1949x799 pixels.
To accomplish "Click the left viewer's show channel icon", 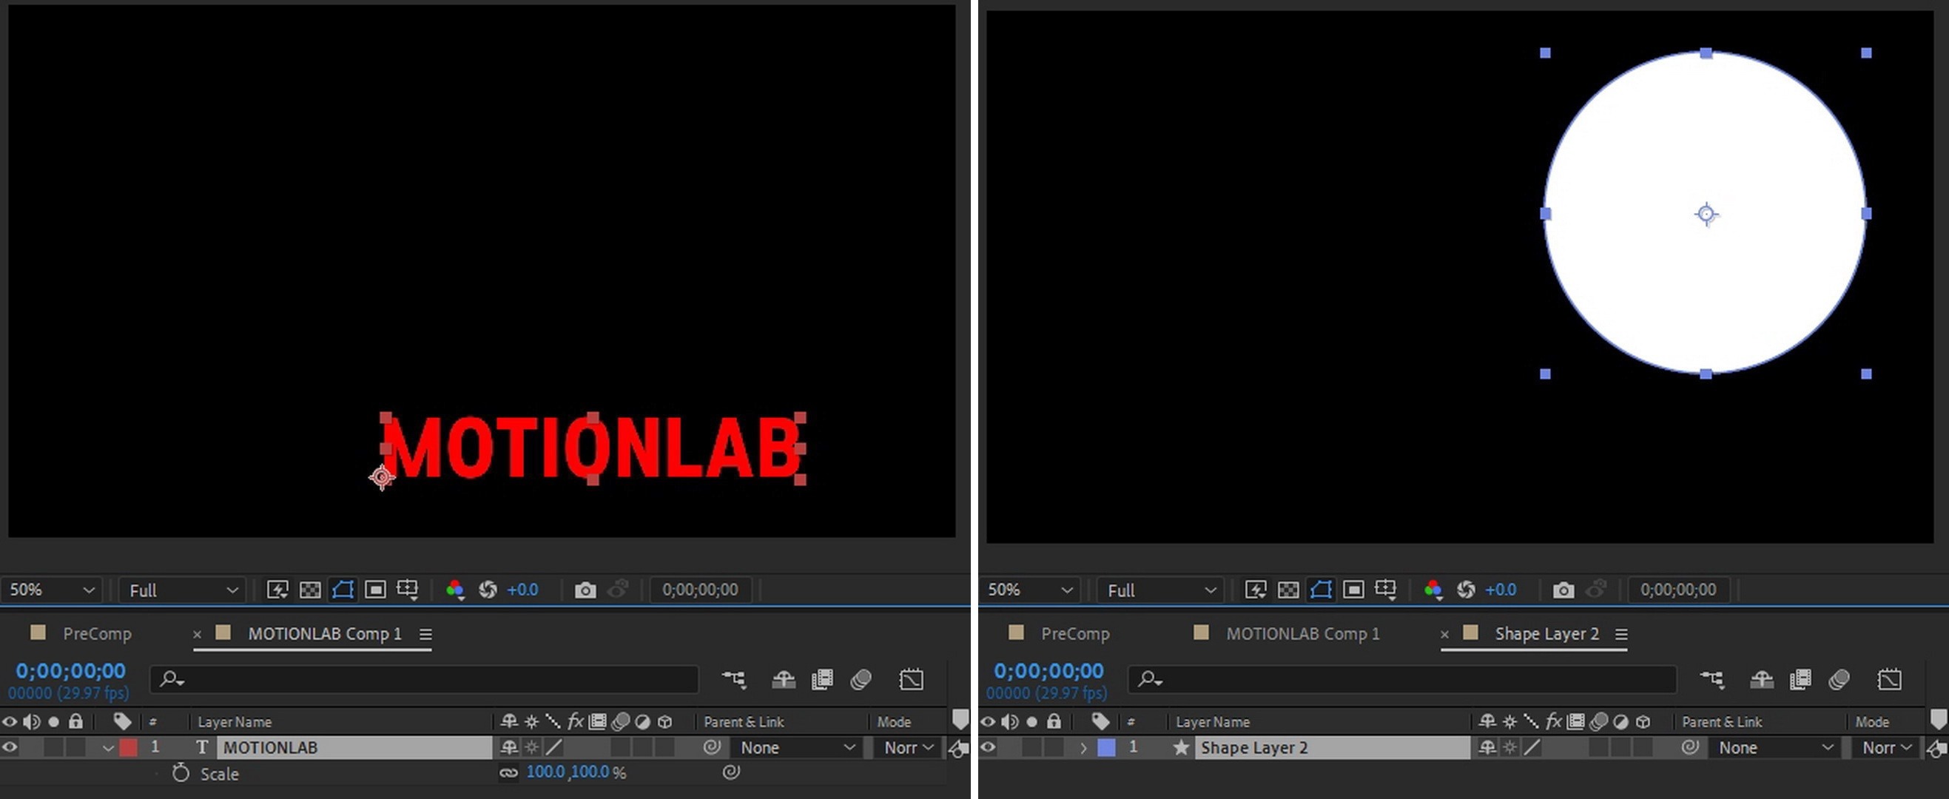I will 455,590.
